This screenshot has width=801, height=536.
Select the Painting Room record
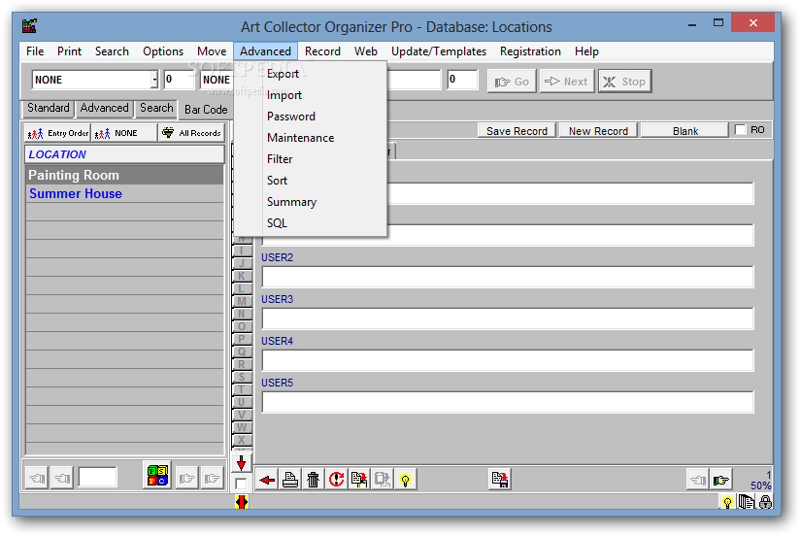pyautogui.click(x=124, y=175)
